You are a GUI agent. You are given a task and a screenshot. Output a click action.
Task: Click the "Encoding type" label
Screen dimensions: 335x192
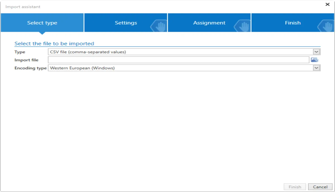[x=30, y=68]
